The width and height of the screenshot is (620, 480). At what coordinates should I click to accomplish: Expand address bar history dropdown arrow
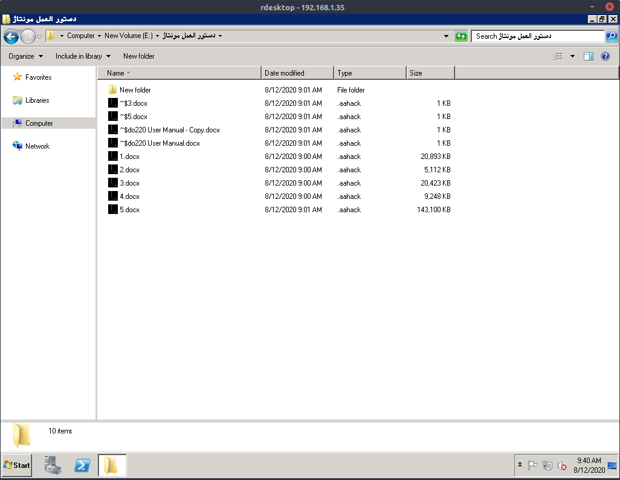coord(447,36)
